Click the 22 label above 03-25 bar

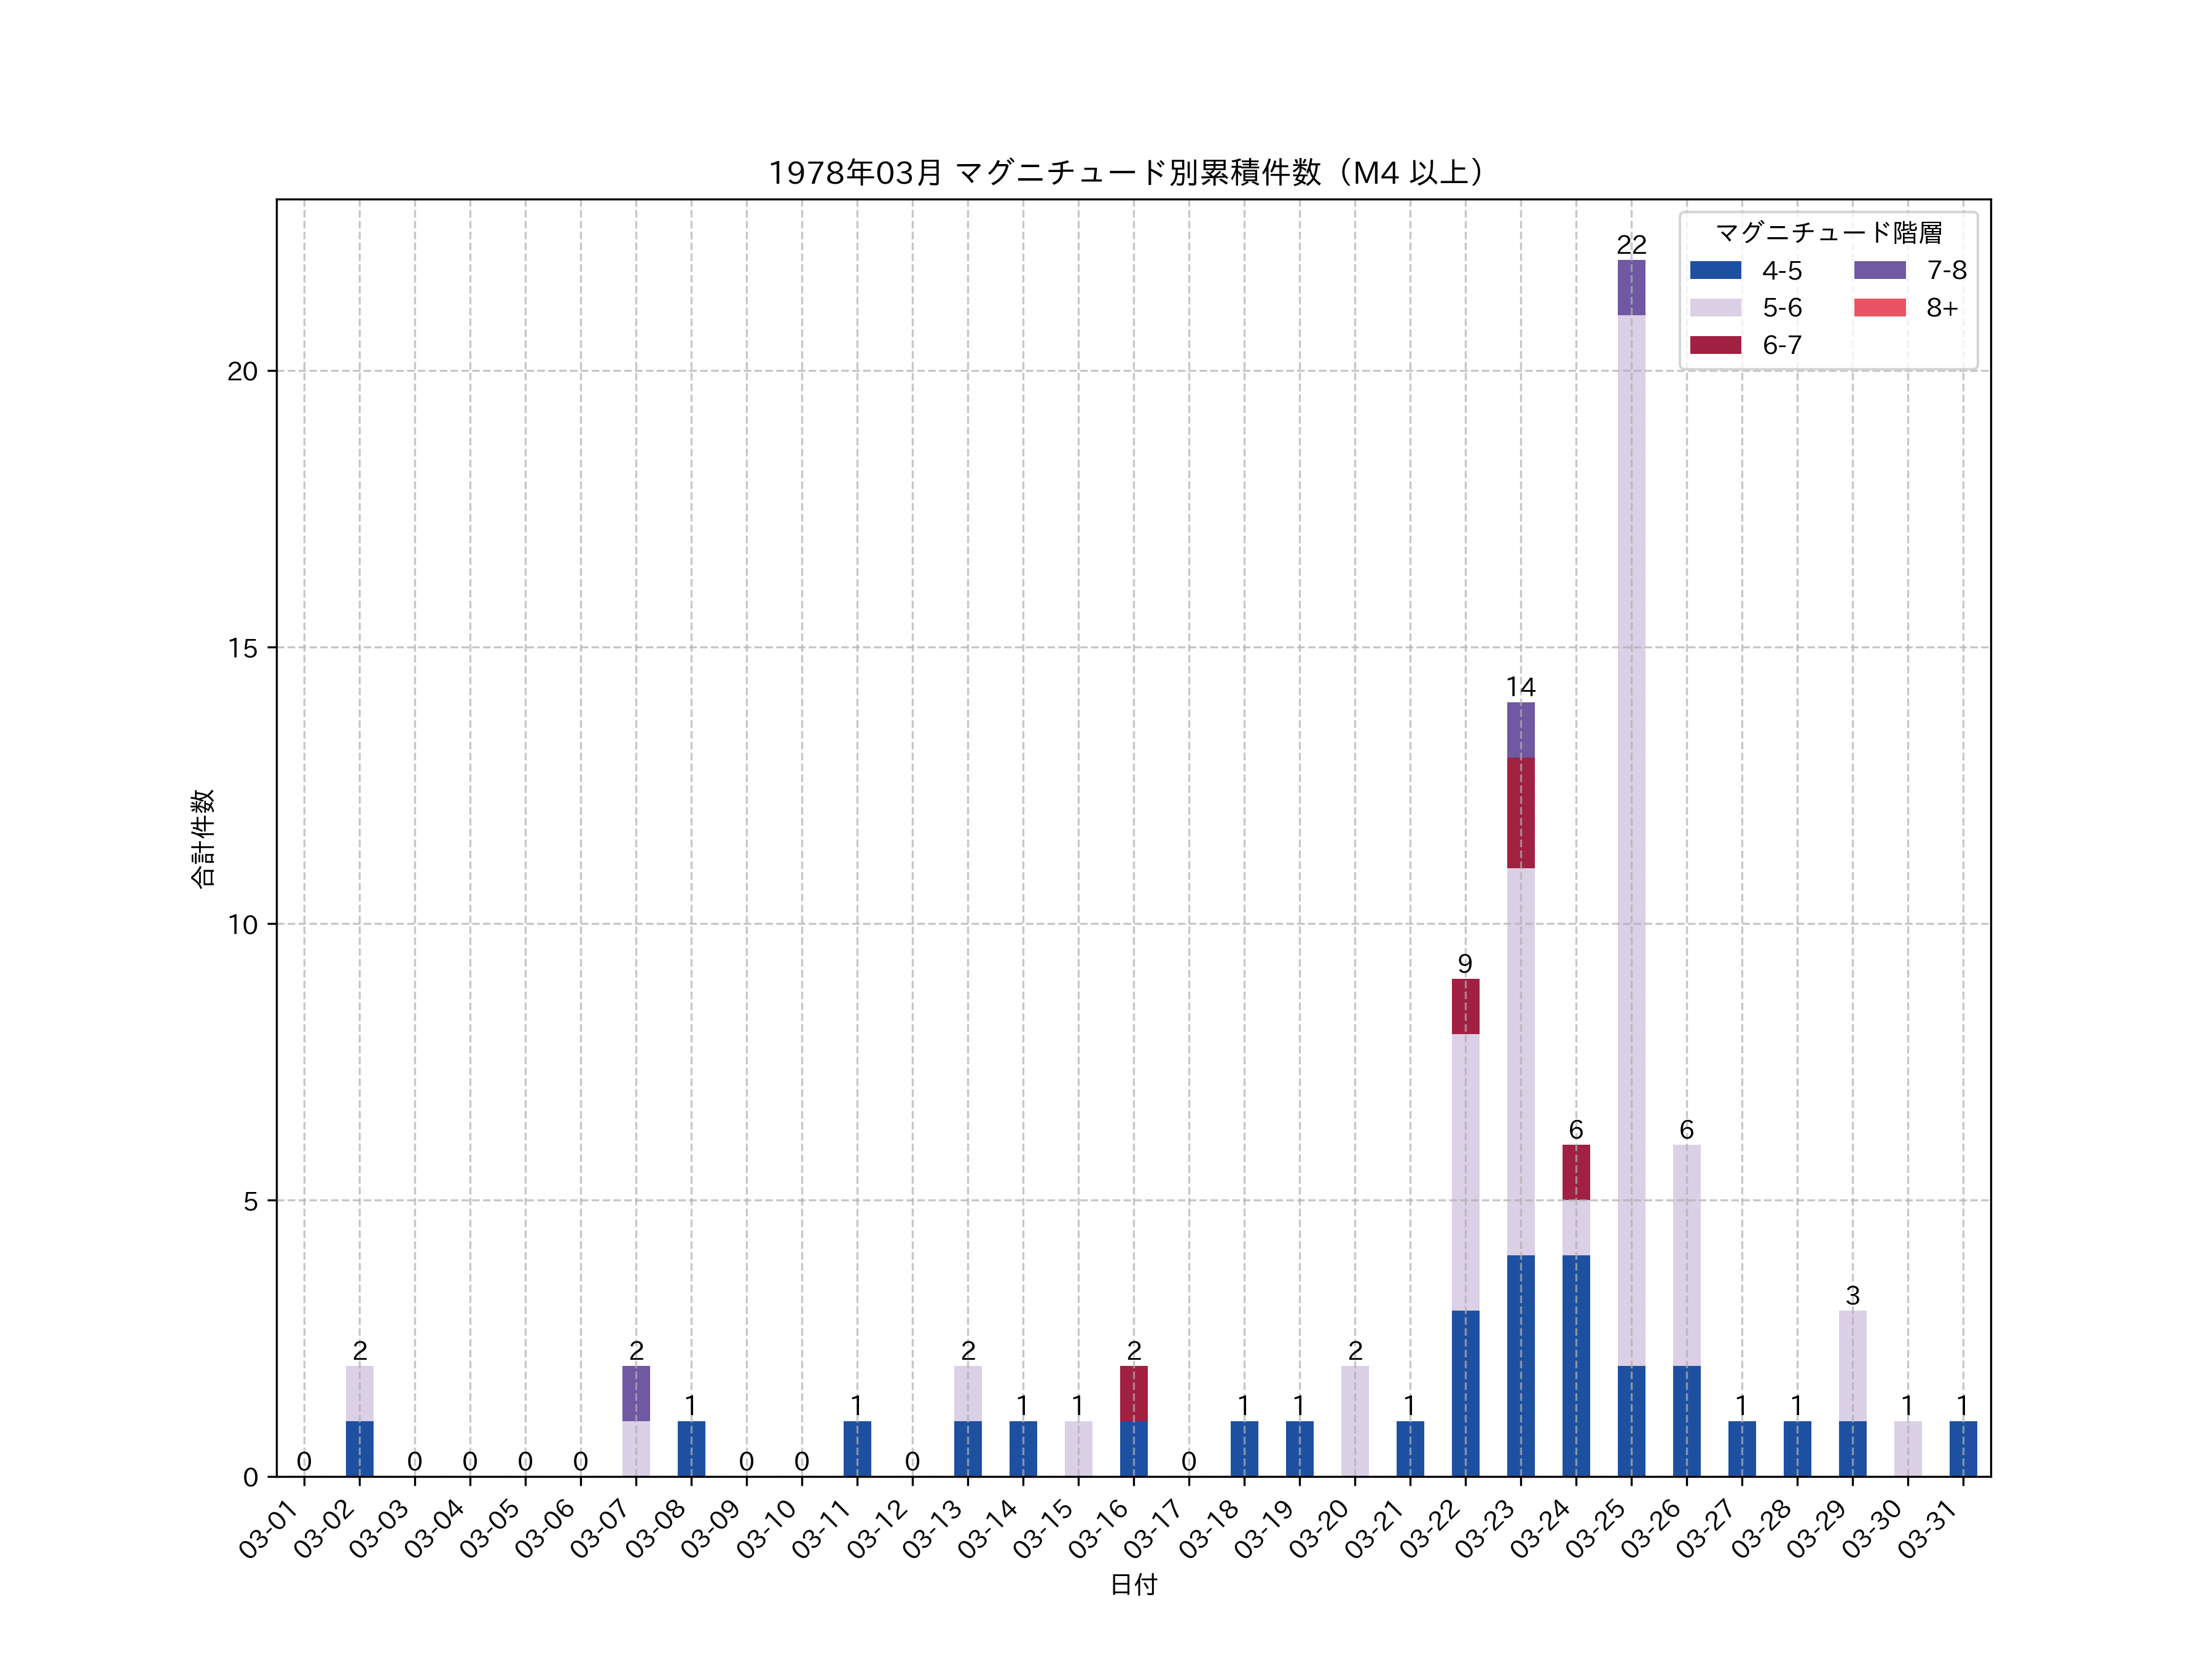(x=1631, y=245)
